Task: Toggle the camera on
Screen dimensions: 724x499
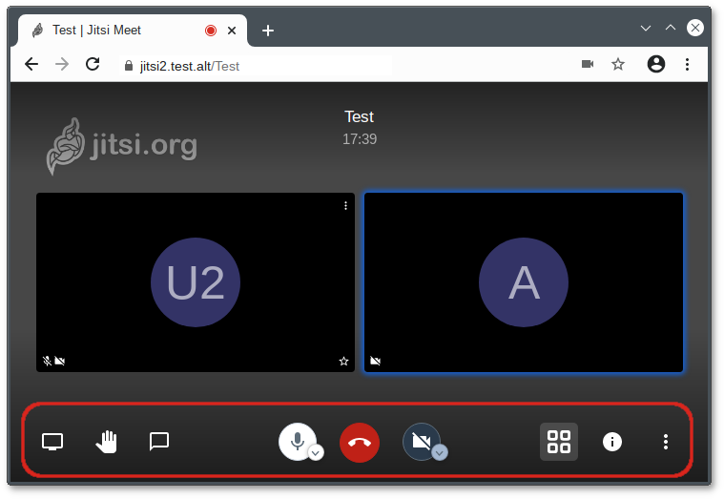Action: [421, 442]
